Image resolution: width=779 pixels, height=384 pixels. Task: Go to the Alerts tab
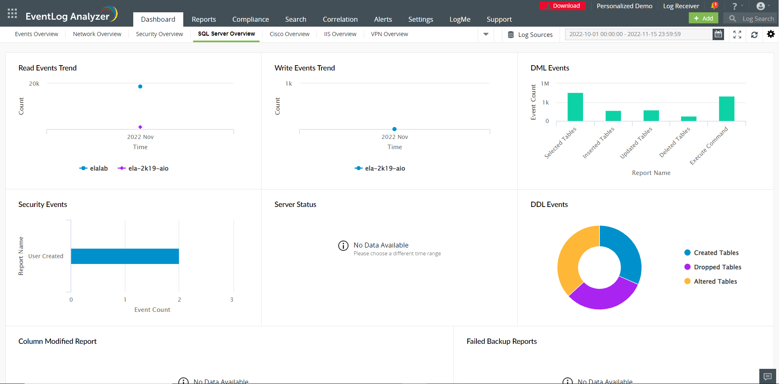tap(383, 19)
